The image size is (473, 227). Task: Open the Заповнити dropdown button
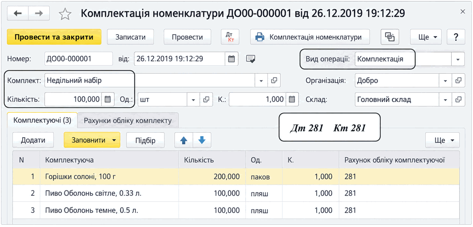(92, 140)
